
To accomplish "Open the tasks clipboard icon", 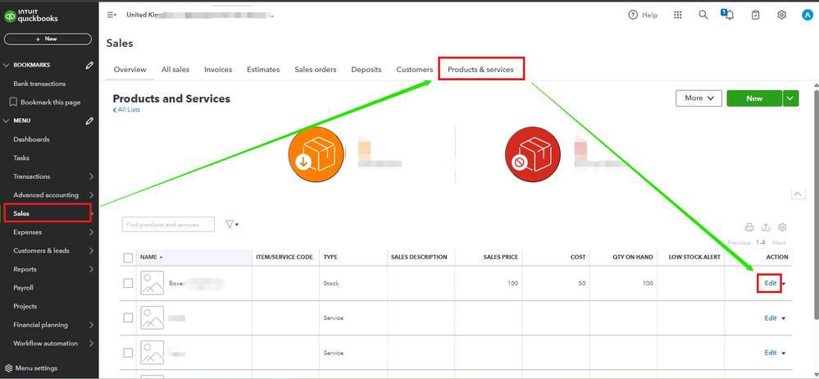I will [x=755, y=15].
